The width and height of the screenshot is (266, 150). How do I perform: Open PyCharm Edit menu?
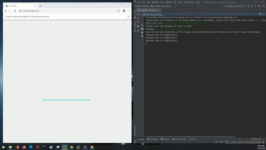[144, 2]
